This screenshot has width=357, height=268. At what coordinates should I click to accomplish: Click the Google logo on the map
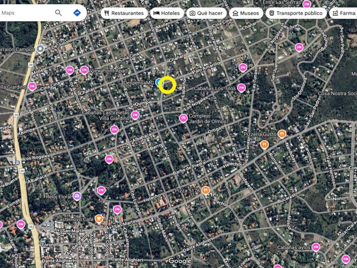tap(180, 261)
